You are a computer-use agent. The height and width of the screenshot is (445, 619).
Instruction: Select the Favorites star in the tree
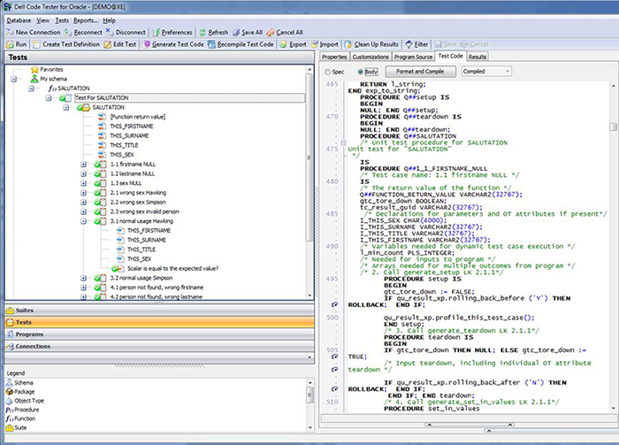coord(34,70)
